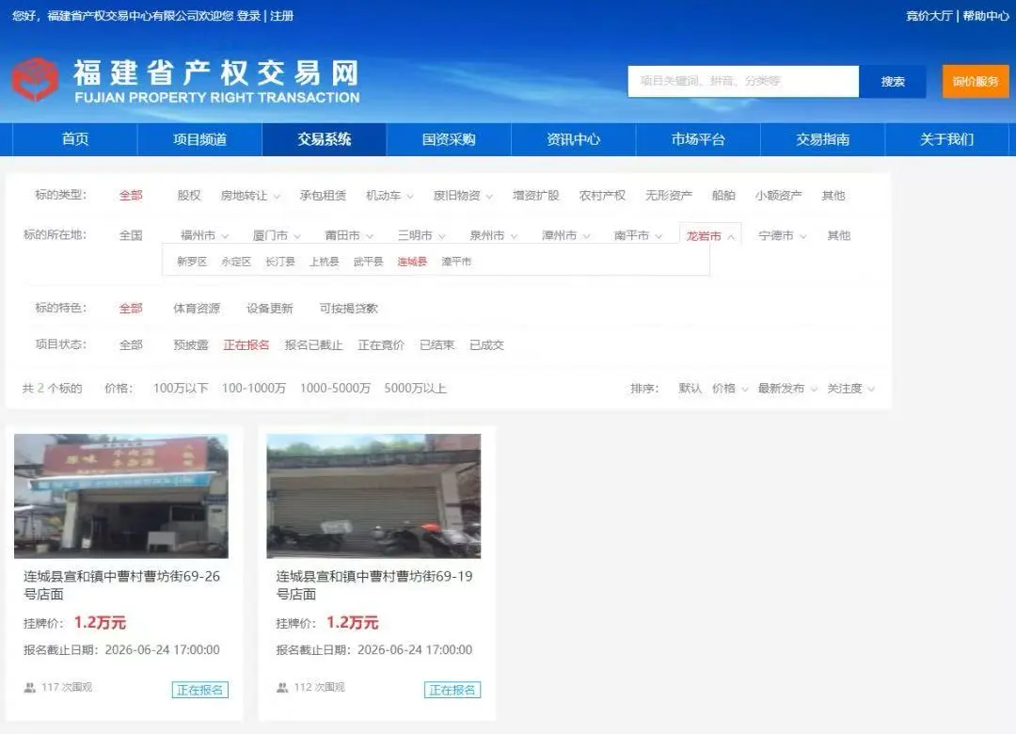Click viewers icon on 69-26 shop card
Viewport: 1016px width, 734px height.
(x=30, y=687)
